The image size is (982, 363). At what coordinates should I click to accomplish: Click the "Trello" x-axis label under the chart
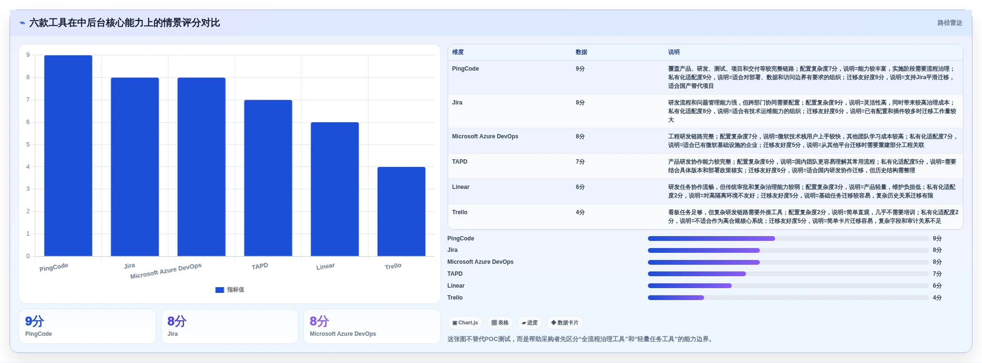393,266
